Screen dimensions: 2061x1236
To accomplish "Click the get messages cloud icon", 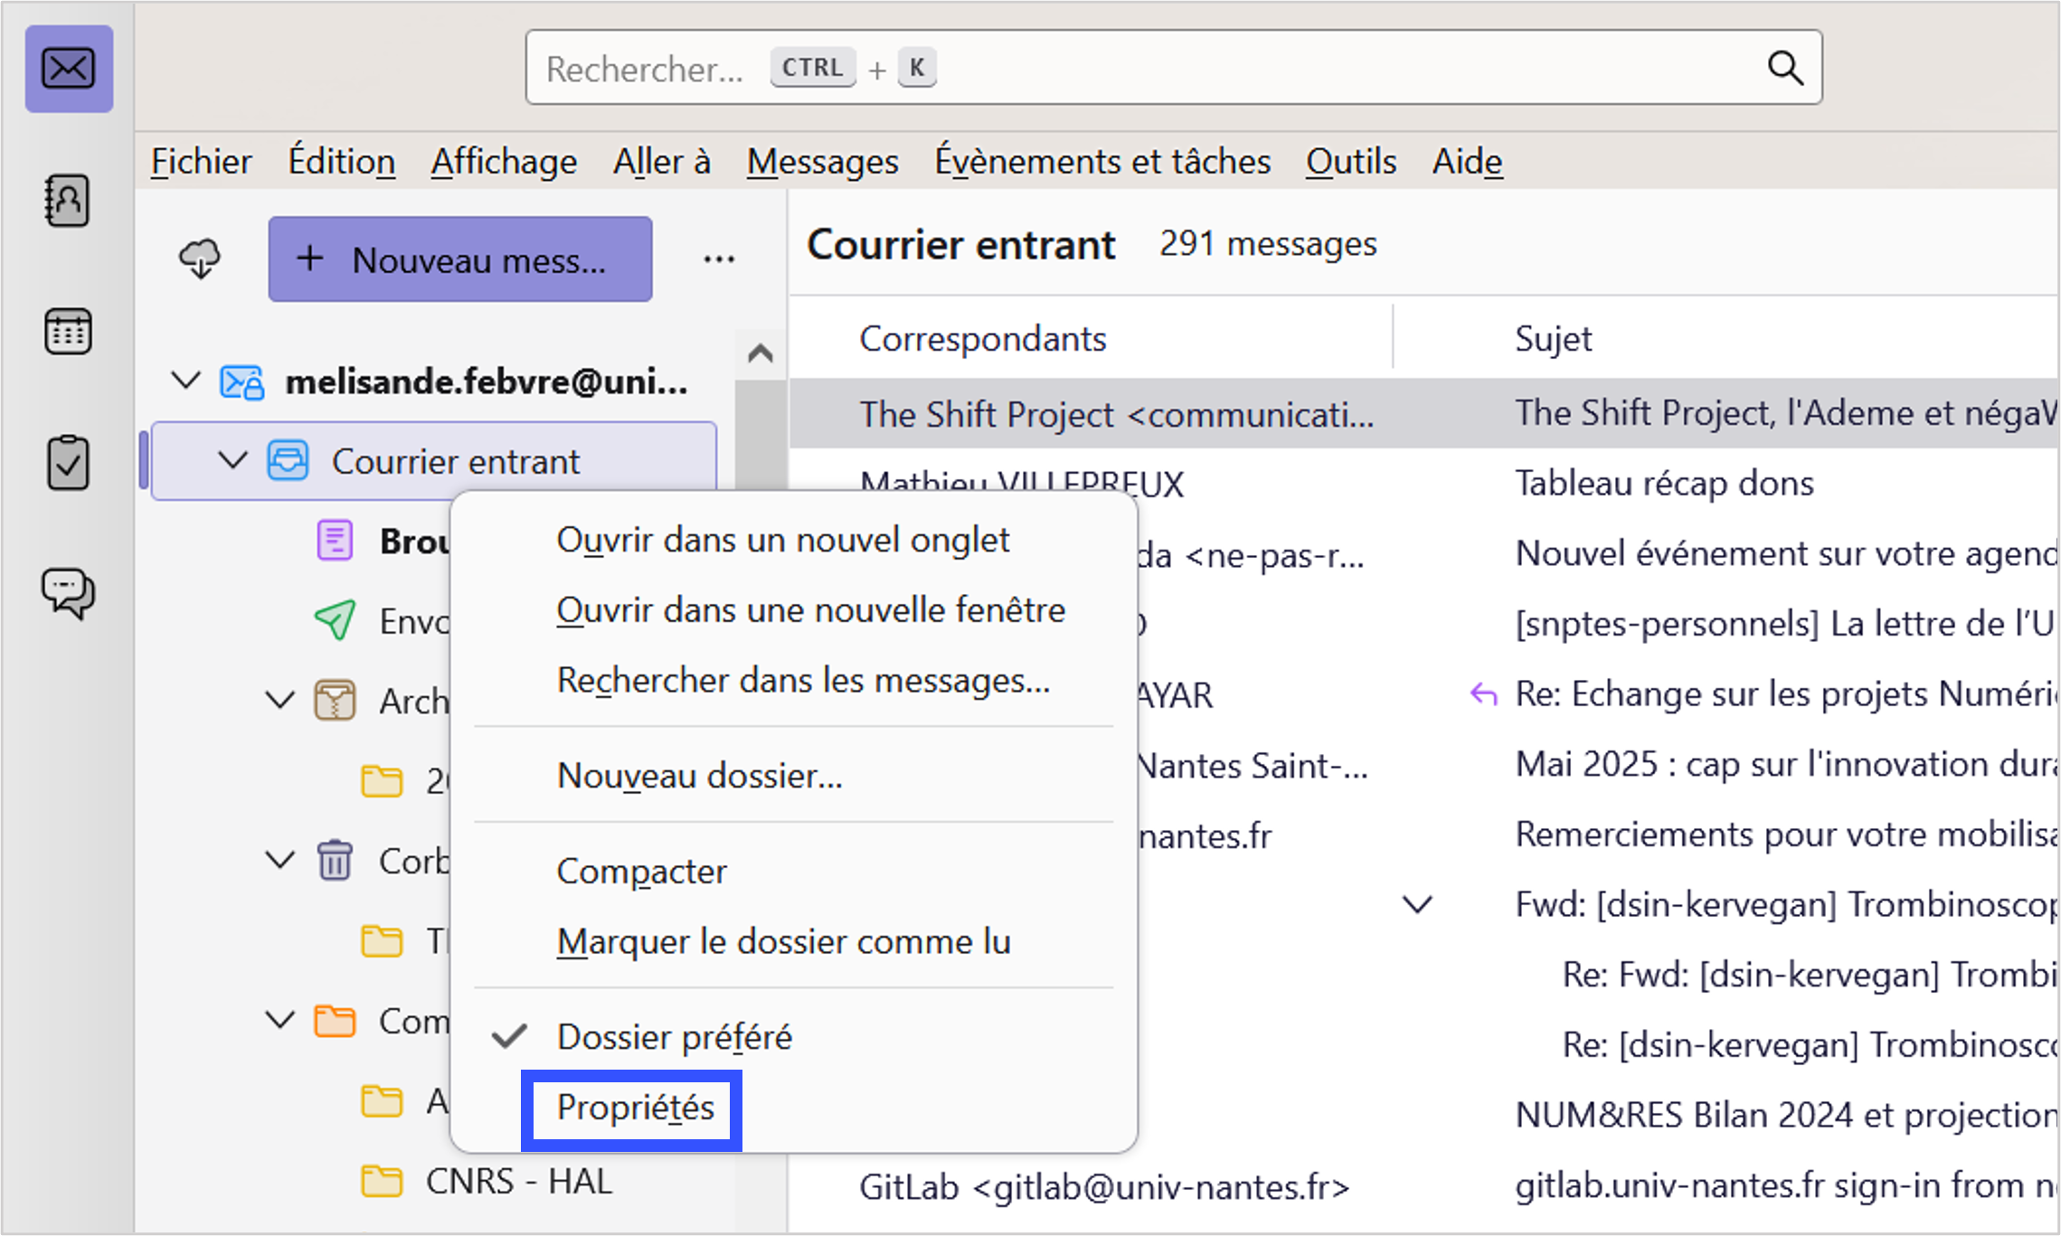I will [x=200, y=259].
